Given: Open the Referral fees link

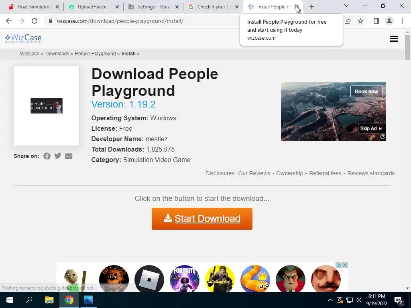Looking at the screenshot, I should [325, 173].
